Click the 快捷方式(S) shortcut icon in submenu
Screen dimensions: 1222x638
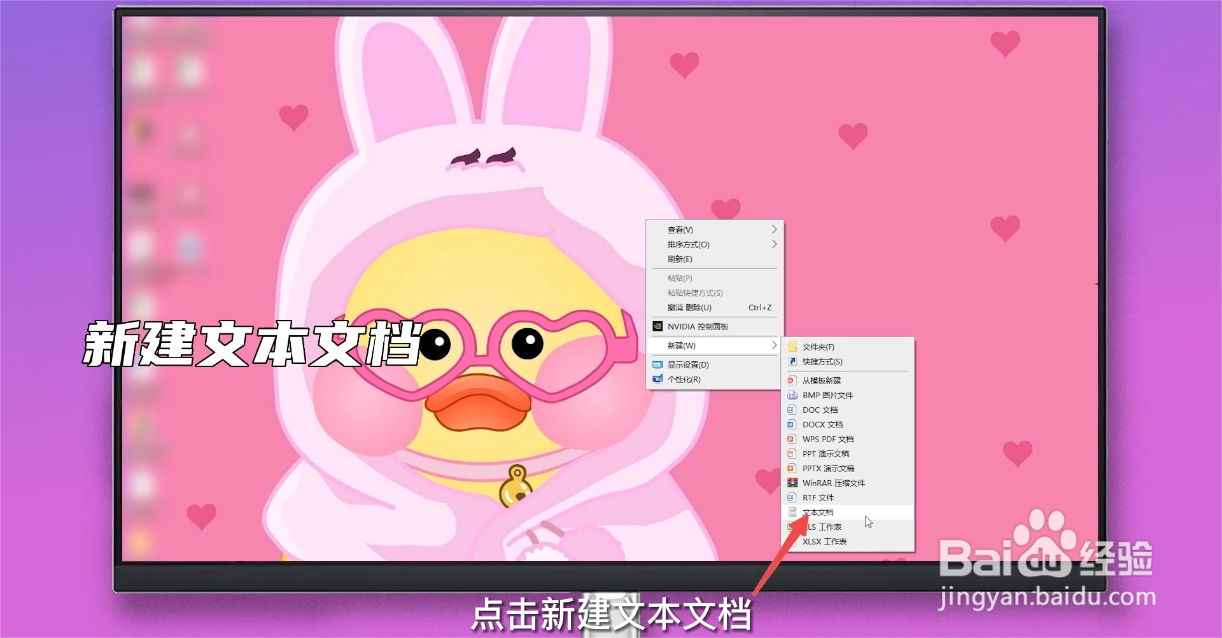792,361
